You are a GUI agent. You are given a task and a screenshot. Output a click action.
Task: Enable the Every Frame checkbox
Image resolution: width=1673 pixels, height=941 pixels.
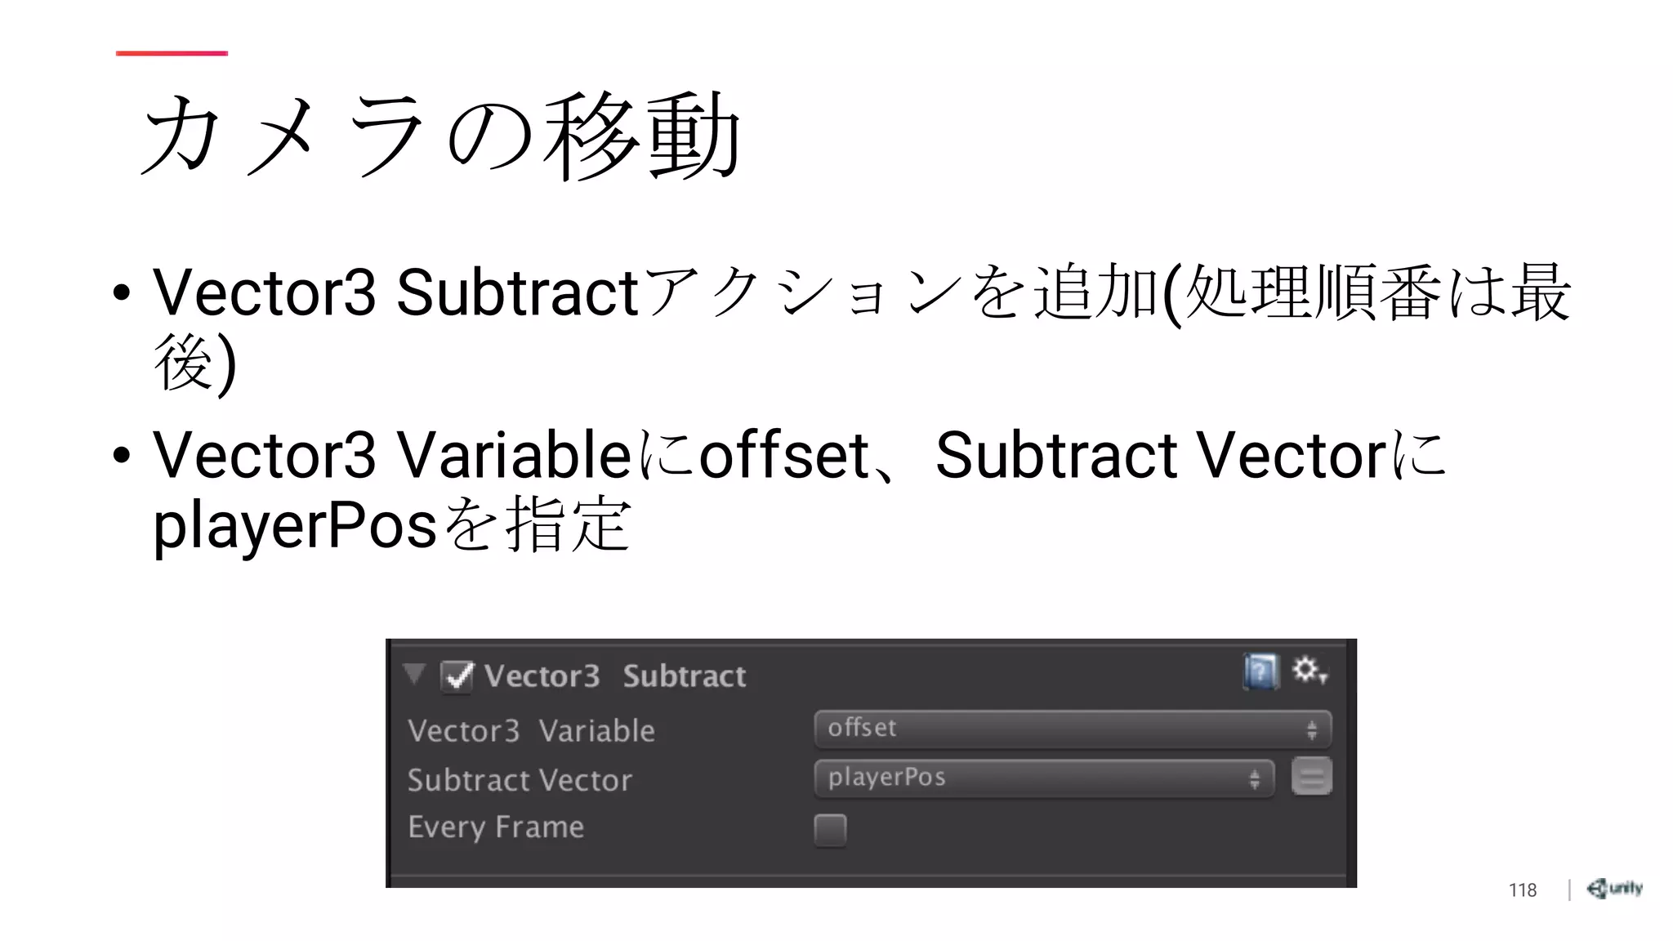click(x=830, y=830)
